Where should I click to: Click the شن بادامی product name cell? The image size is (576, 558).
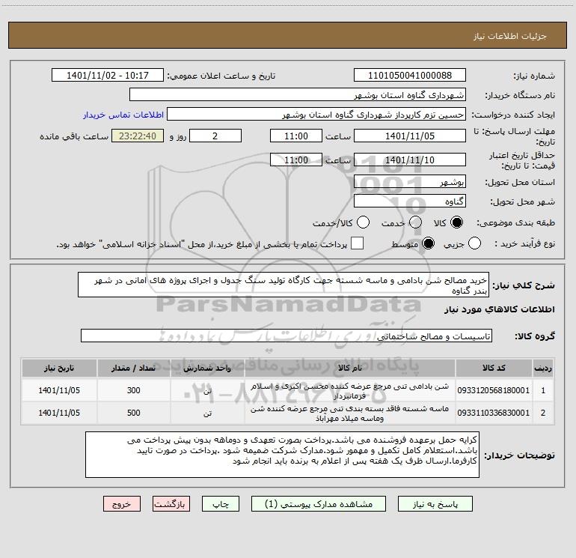tap(350, 391)
